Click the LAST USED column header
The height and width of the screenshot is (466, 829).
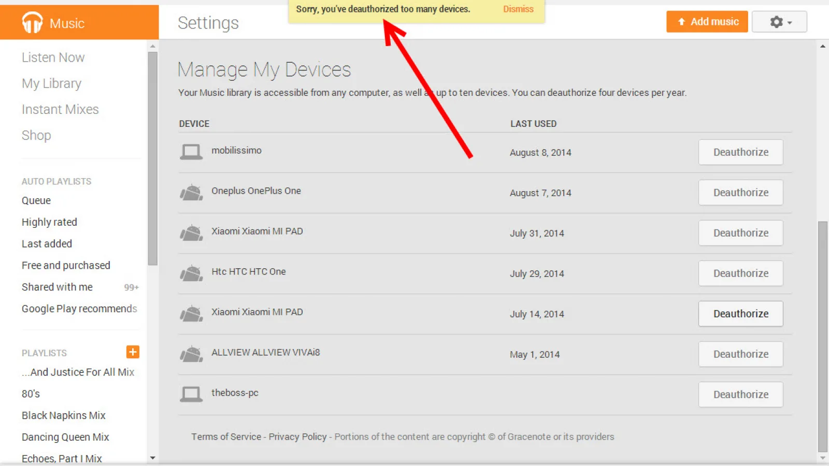(533, 124)
